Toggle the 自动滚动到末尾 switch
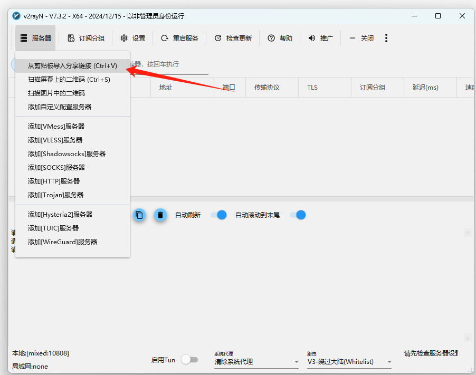This screenshot has height=375, width=476. point(298,215)
